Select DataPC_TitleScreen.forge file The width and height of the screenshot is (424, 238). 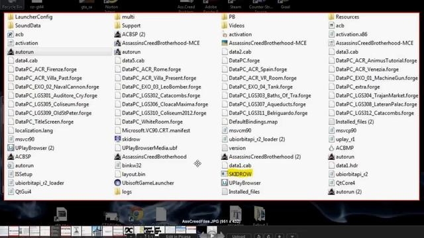tap(44, 122)
